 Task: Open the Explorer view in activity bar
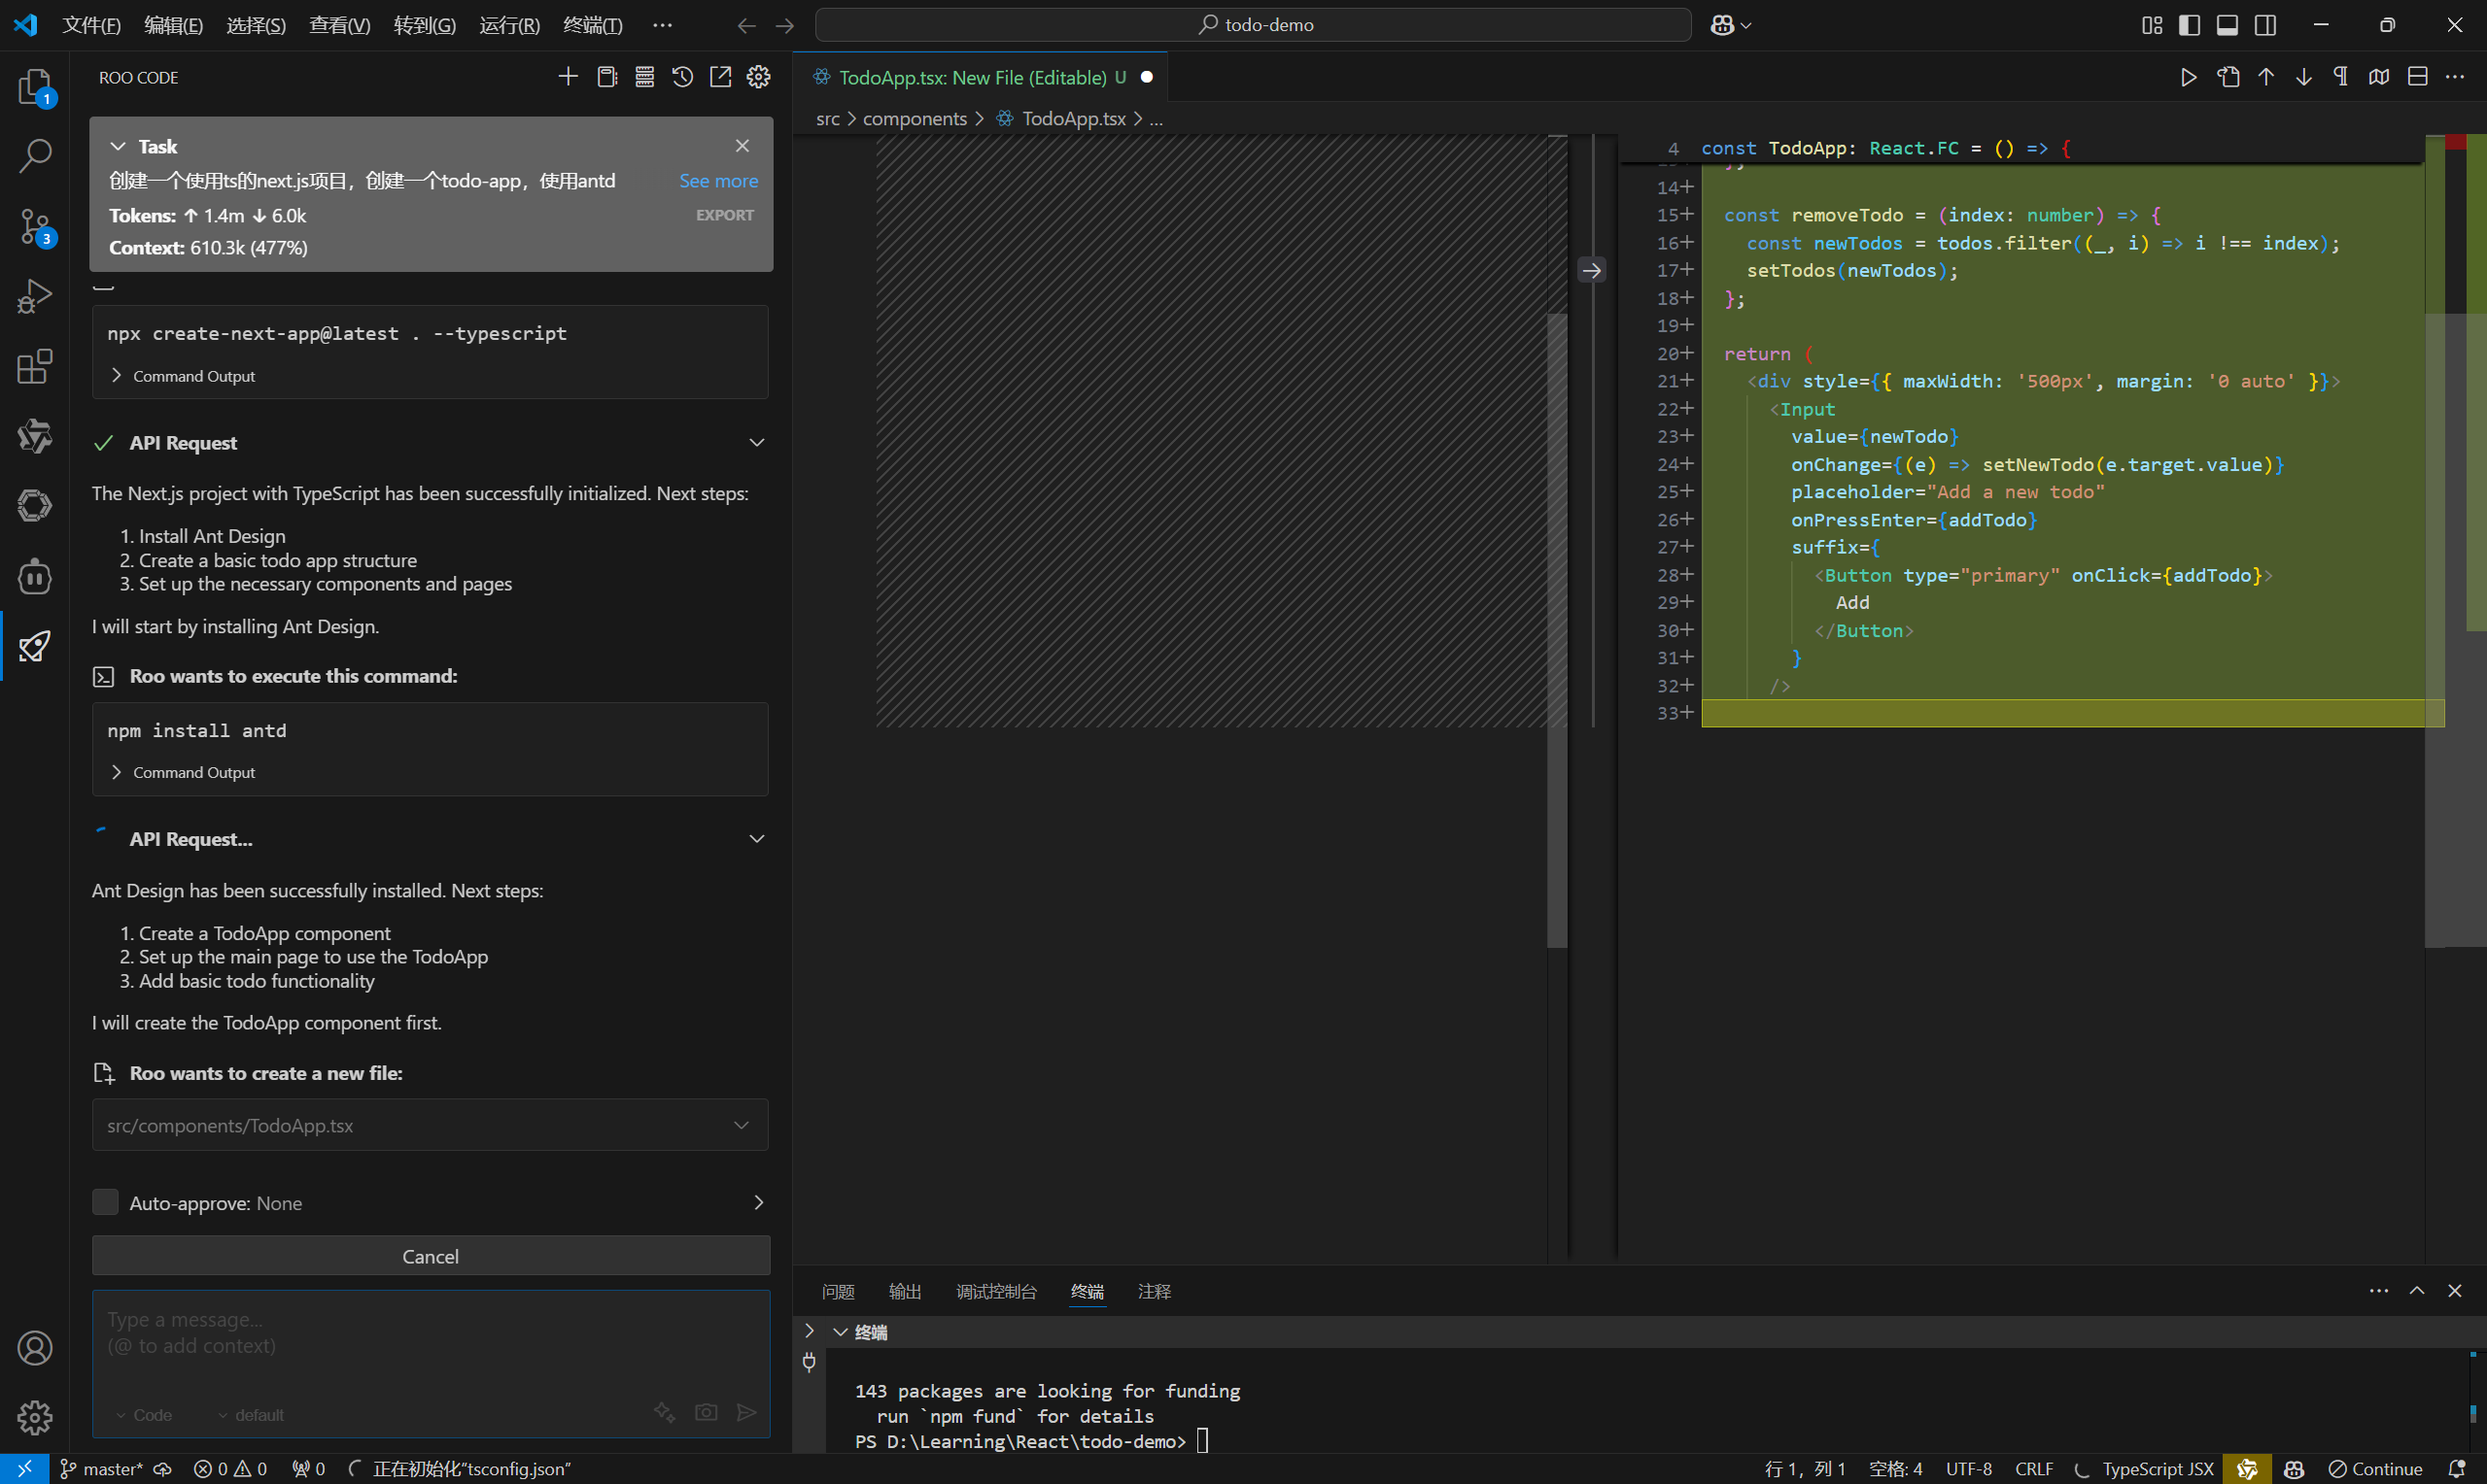(34, 87)
